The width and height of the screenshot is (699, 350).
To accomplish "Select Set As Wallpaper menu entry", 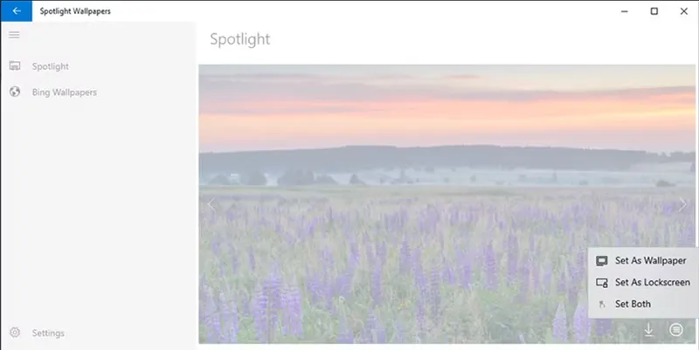I will (x=643, y=261).
